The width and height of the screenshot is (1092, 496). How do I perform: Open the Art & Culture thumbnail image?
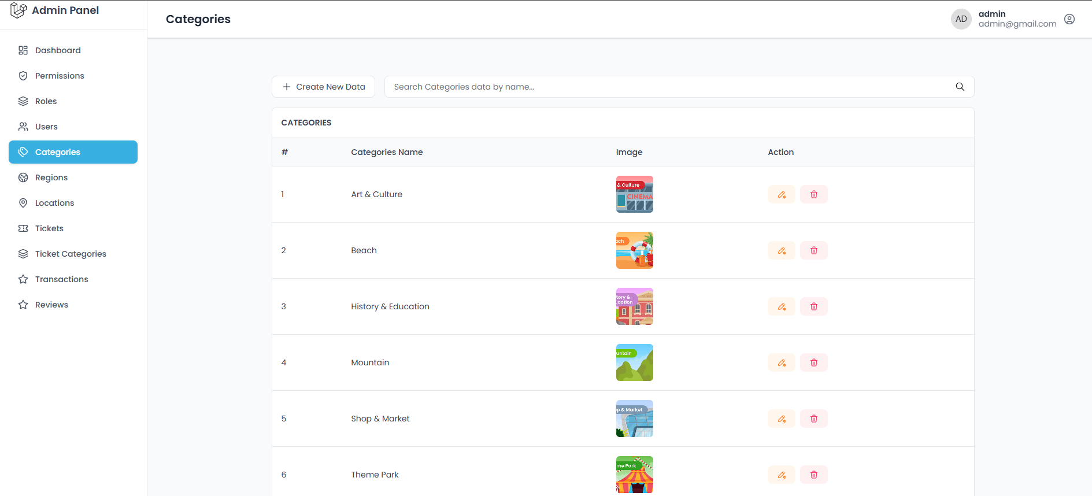click(x=635, y=194)
